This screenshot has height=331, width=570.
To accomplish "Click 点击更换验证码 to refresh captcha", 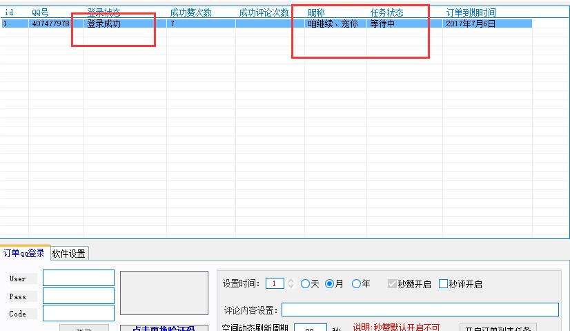I will [x=164, y=328].
